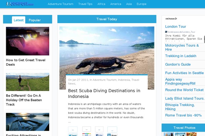Open the Niagara Falls night thumbnail

point(28,41)
